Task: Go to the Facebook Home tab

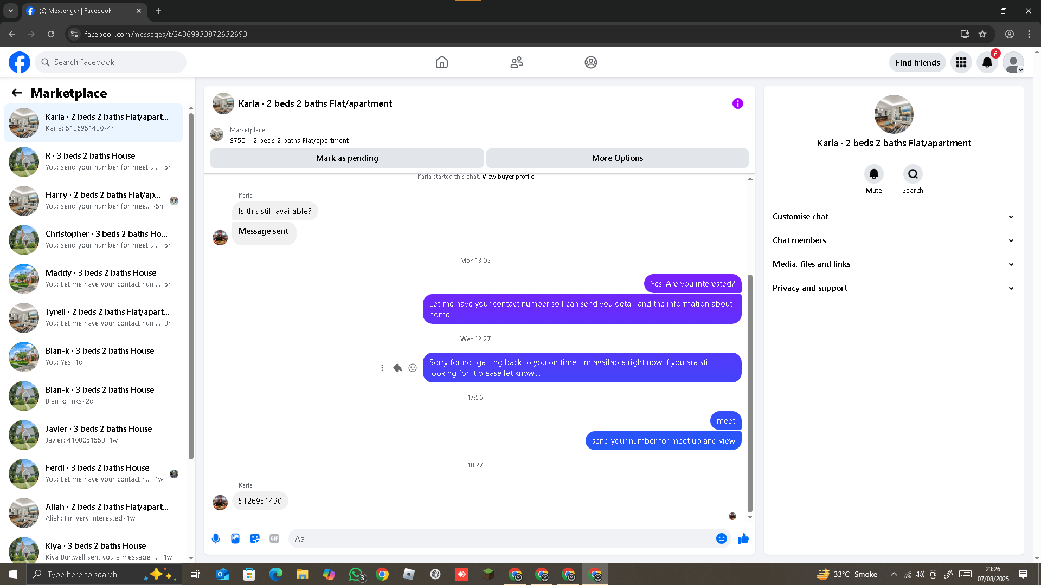Action: coord(442,63)
